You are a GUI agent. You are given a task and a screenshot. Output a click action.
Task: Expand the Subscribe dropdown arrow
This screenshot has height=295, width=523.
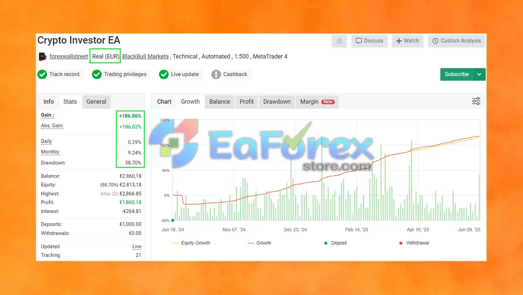479,74
